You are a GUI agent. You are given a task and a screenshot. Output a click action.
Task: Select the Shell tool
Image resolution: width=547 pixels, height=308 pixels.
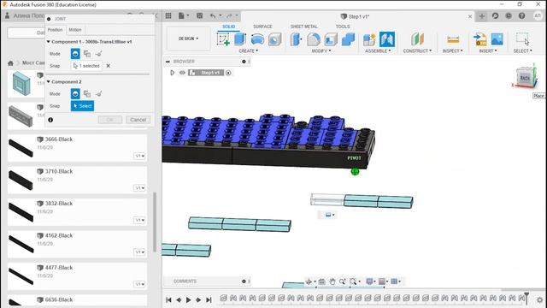tap(331, 39)
